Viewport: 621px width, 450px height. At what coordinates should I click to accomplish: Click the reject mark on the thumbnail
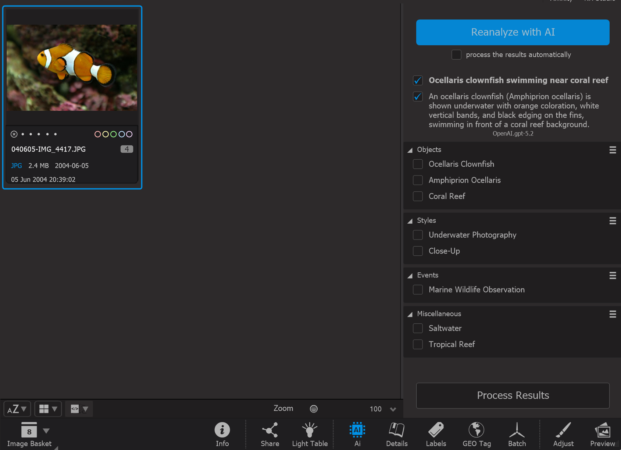point(14,134)
